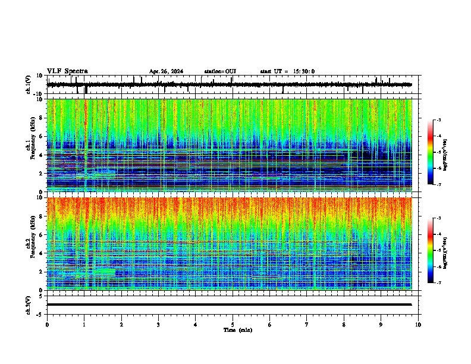471x364 pixels.
Task: Click time axis tick label "4"
Action: tap(195, 325)
